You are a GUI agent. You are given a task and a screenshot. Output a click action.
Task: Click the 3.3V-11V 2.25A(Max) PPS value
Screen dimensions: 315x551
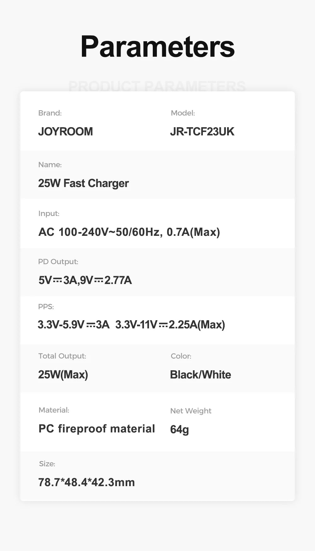click(170, 324)
